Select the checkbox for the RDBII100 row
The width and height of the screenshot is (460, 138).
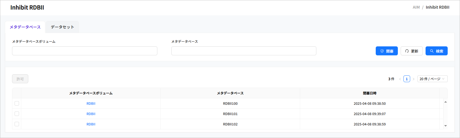click(17, 103)
